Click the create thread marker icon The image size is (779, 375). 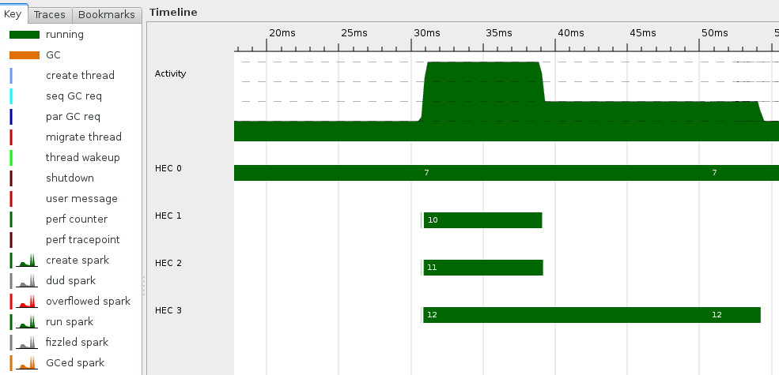click(12, 76)
